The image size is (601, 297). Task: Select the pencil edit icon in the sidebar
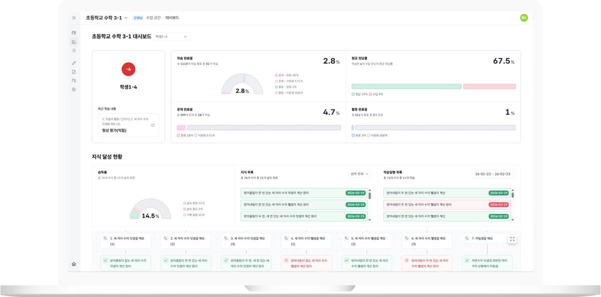pos(74,63)
